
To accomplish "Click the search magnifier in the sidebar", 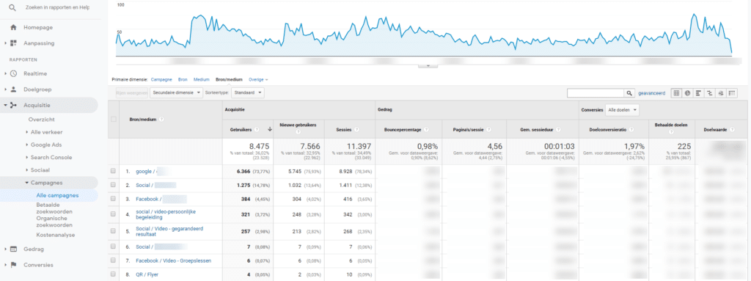I will pyautogui.click(x=13, y=8).
